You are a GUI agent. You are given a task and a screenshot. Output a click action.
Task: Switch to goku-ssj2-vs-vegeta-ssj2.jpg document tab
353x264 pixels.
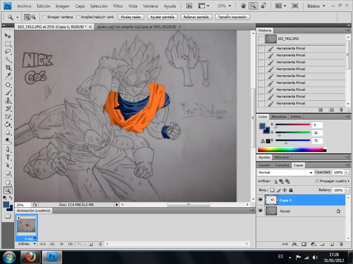click(x=137, y=27)
